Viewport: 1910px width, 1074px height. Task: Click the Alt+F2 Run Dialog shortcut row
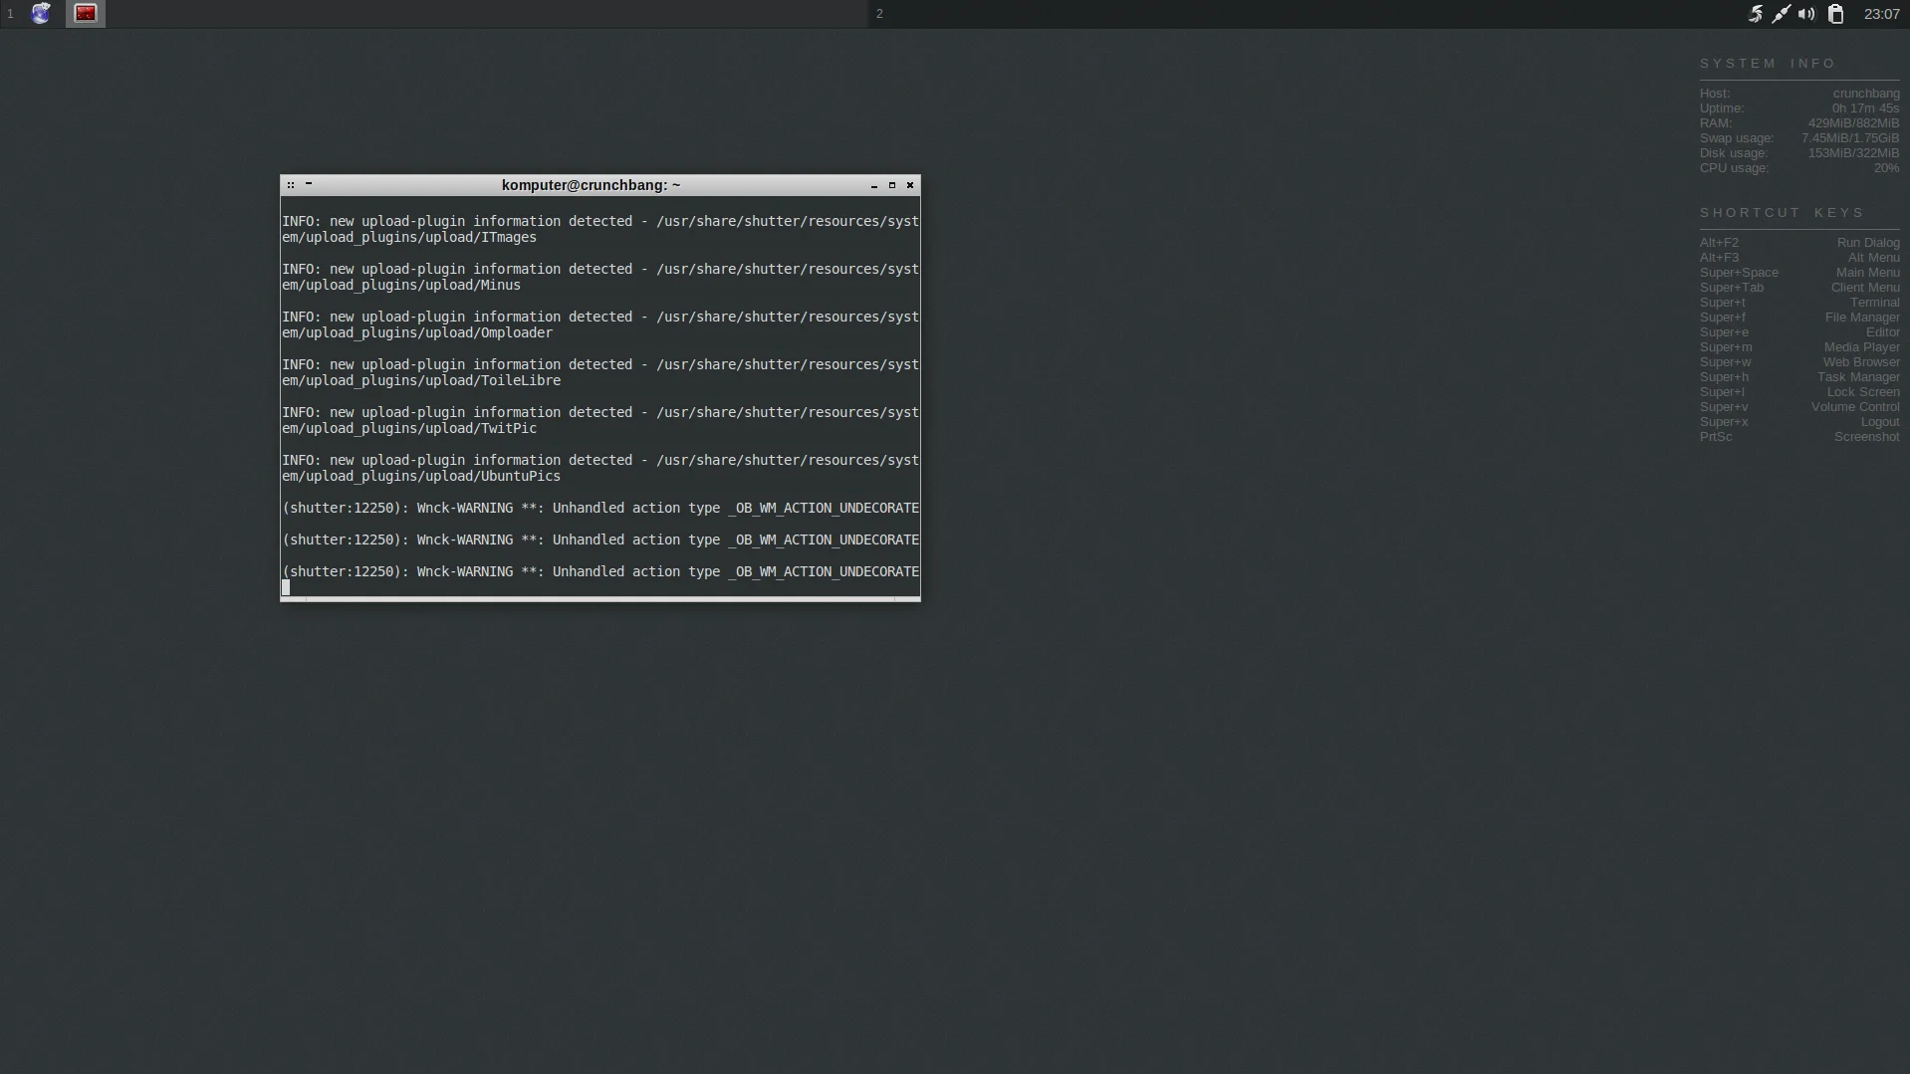(1799, 243)
